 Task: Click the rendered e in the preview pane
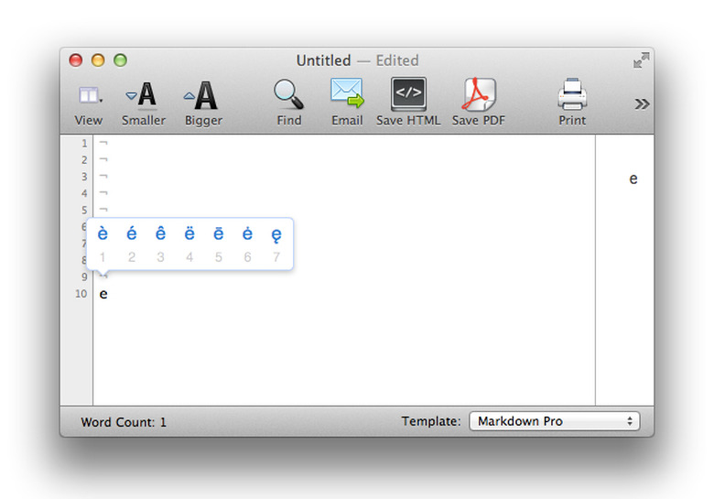633,179
